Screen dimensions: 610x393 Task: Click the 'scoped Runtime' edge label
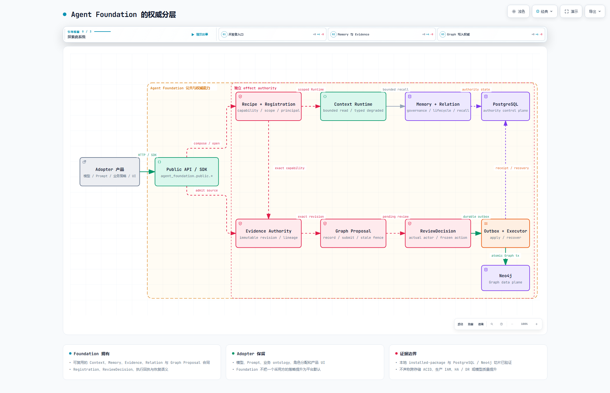coord(311,90)
